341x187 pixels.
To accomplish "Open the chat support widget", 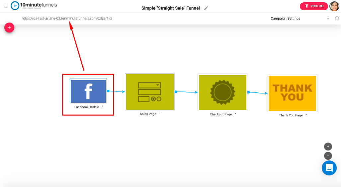I will (x=329, y=168).
